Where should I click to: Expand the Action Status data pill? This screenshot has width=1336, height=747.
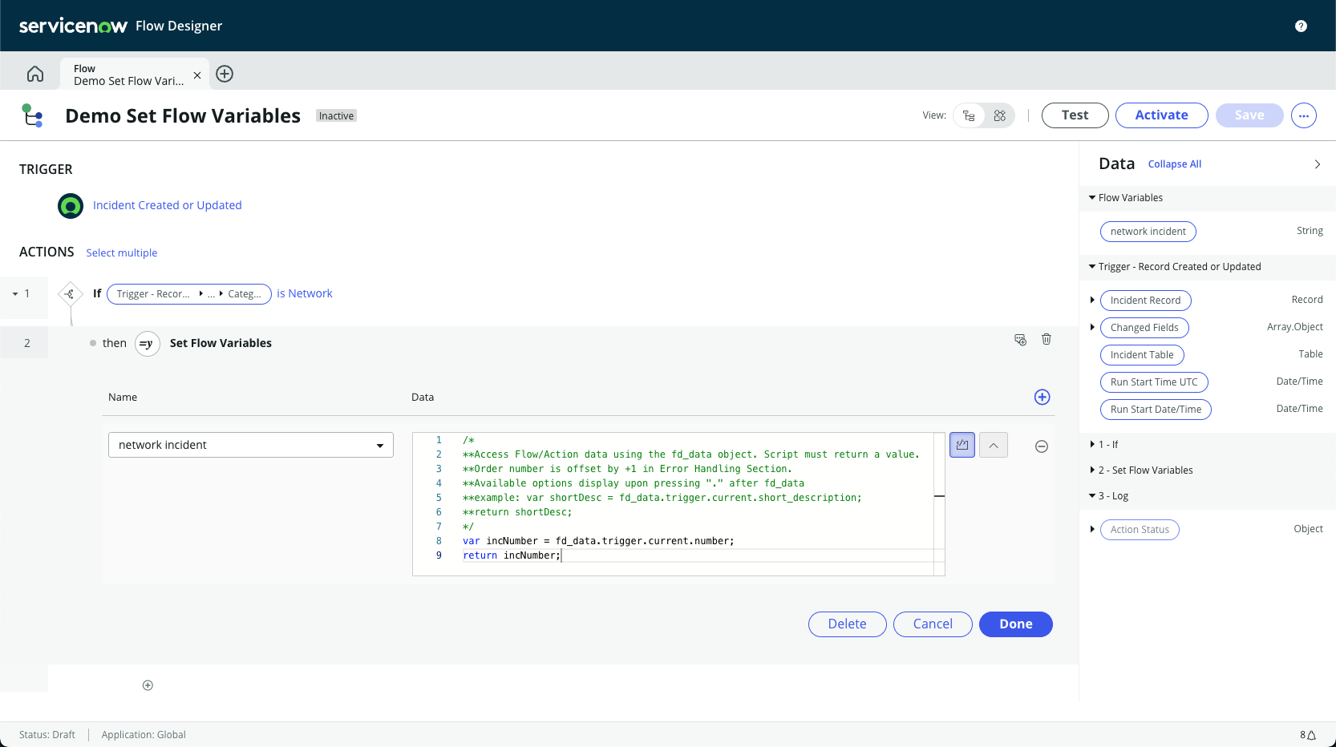1092,530
